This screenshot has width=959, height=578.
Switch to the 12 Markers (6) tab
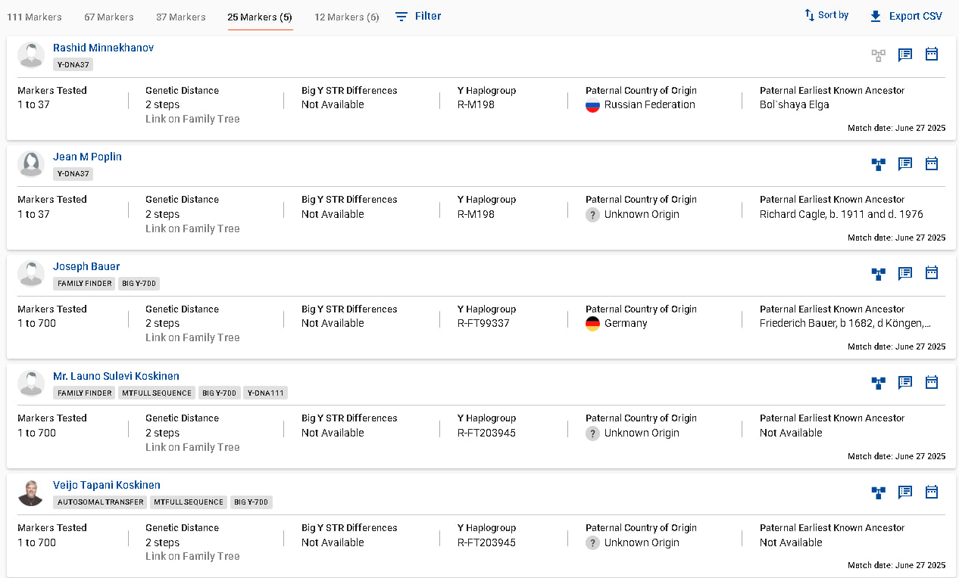pos(347,17)
